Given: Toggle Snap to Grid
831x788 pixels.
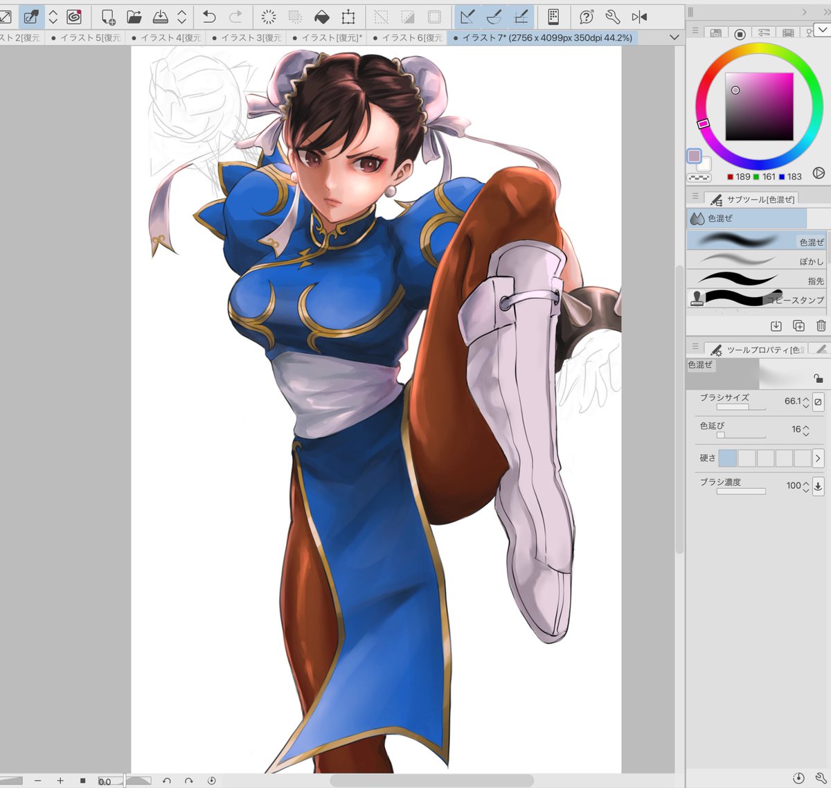Looking at the screenshot, I should [x=521, y=17].
